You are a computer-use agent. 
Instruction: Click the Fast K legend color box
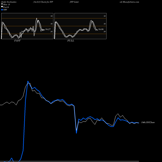pyautogui.click(x=2, y=7)
